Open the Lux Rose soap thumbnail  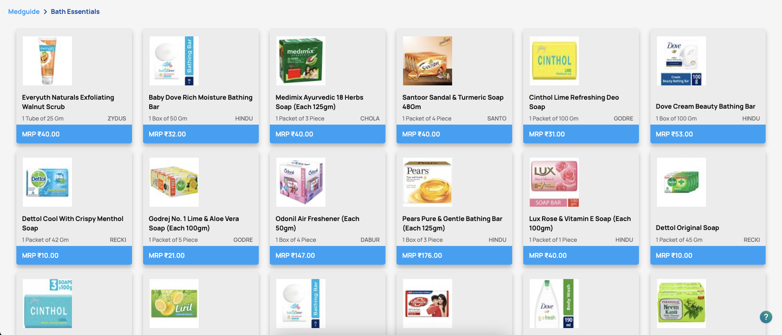click(x=554, y=182)
